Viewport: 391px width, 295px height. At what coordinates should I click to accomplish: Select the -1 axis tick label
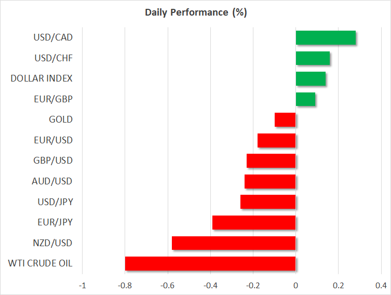point(83,285)
